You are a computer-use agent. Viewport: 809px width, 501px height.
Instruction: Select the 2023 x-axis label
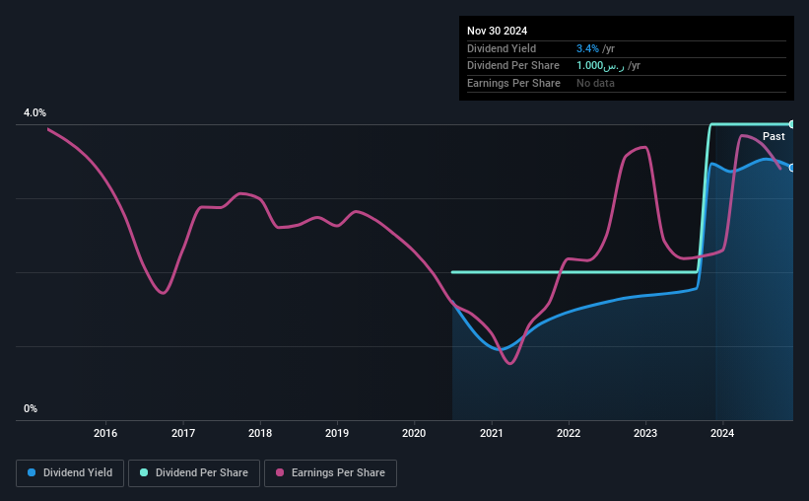click(x=645, y=433)
